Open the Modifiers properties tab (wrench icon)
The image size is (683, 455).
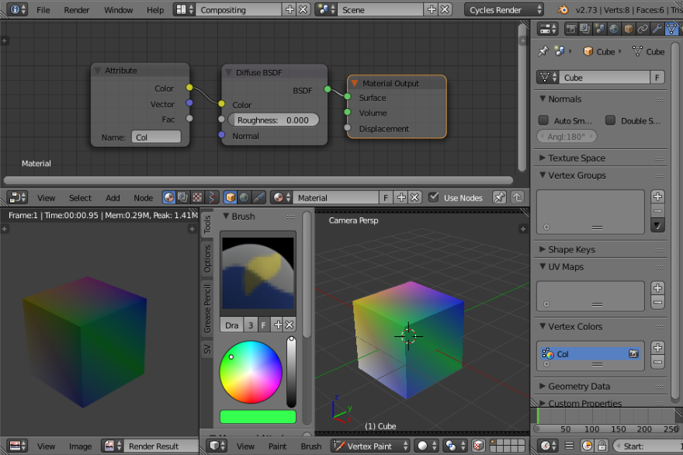tap(657, 30)
